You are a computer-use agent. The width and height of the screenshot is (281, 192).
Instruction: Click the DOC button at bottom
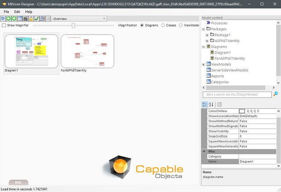pyautogui.click(x=18, y=182)
